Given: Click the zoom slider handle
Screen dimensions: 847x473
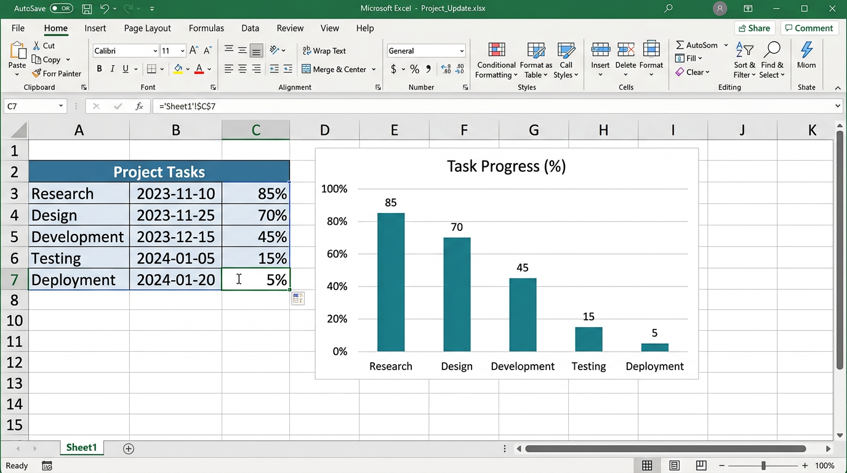Looking at the screenshot, I should tap(763, 466).
